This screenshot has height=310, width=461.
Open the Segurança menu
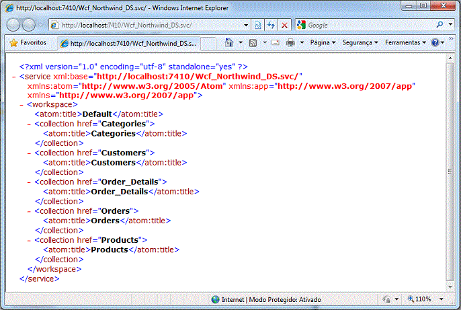click(360, 42)
